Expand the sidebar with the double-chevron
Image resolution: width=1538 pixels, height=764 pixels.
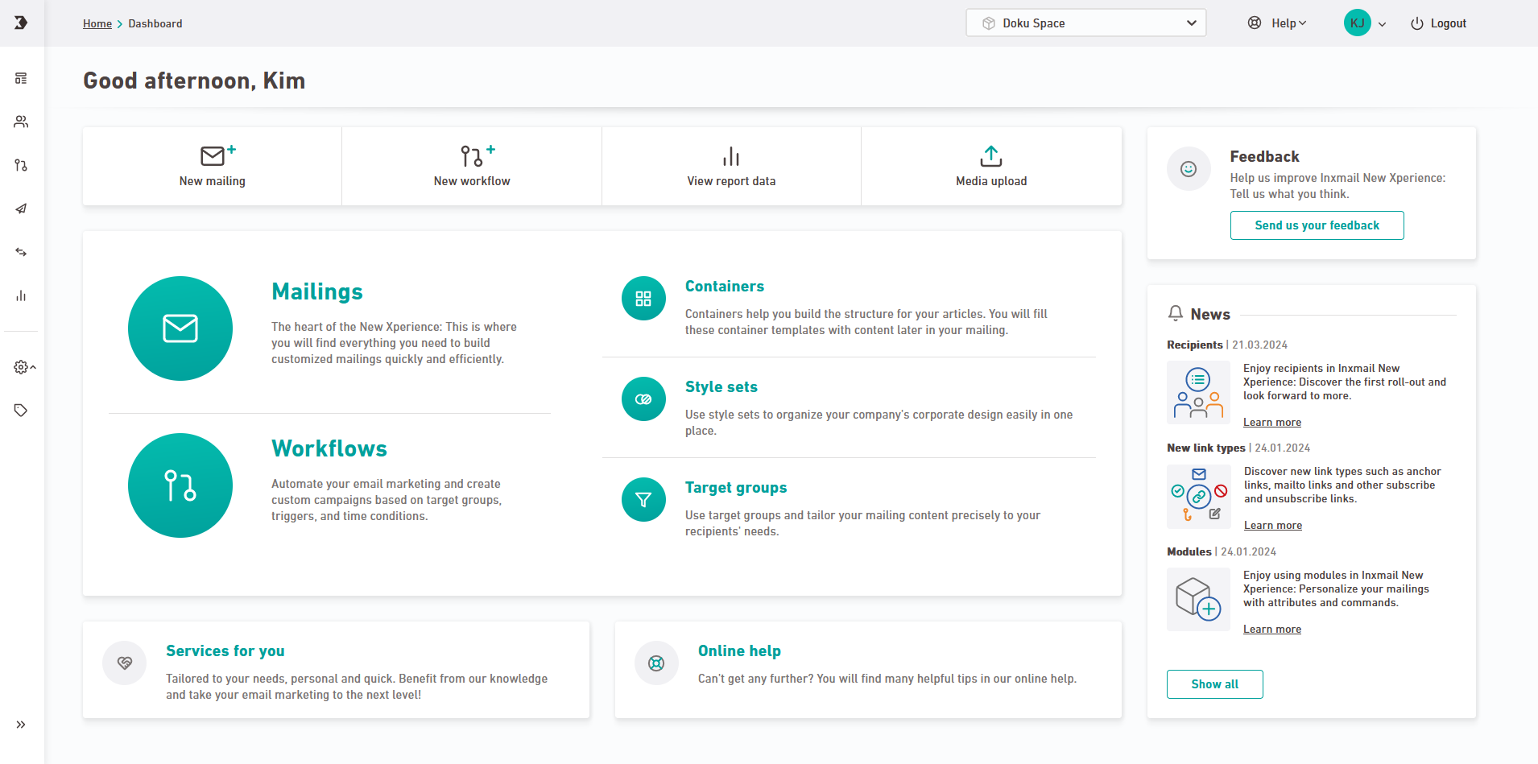21,725
